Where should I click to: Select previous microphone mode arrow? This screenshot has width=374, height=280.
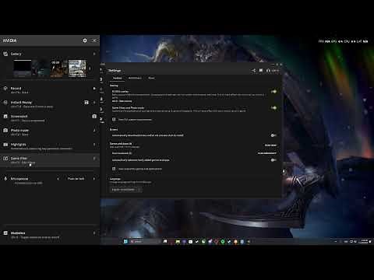pos(58,179)
